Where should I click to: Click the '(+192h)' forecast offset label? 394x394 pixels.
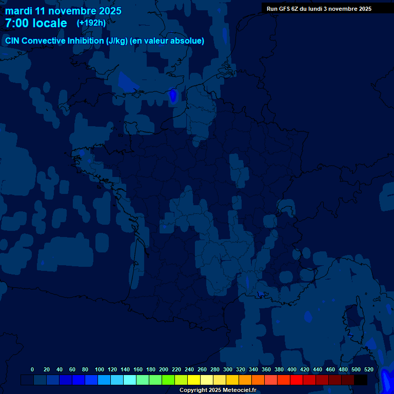[91, 23]
